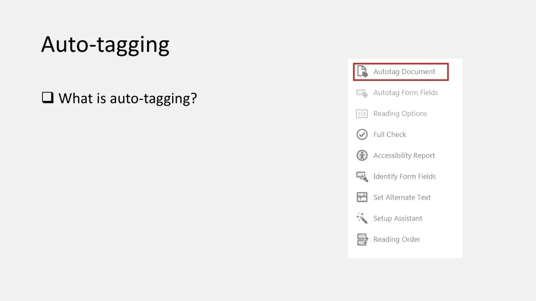Click the "What is auto-tagging?" bullet text
The width and height of the screenshot is (536, 301).
tap(127, 98)
